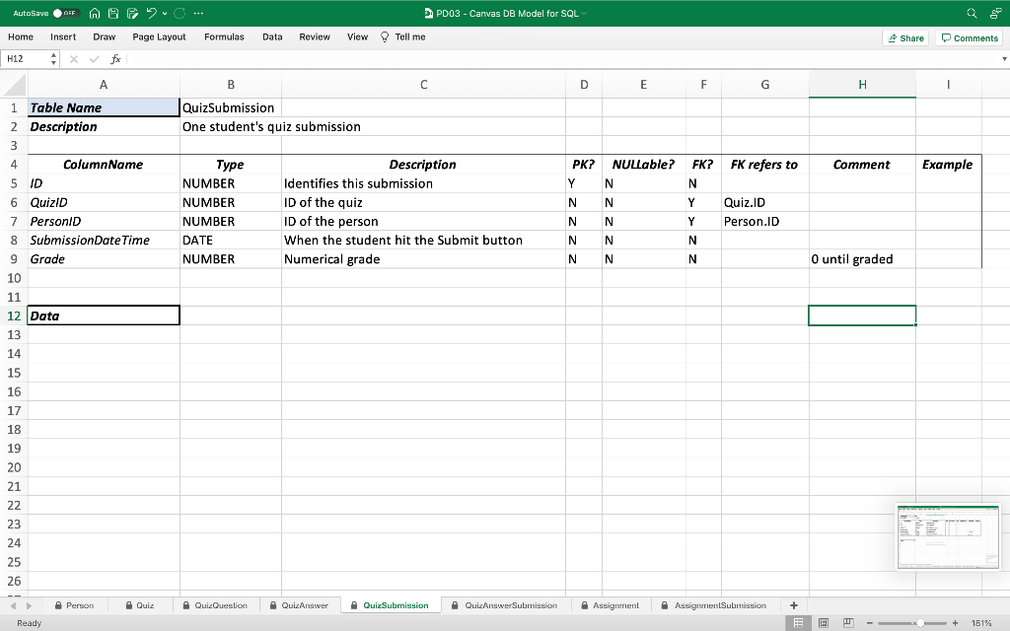Click the Home icon in Quick Access toolbar

tap(95, 14)
